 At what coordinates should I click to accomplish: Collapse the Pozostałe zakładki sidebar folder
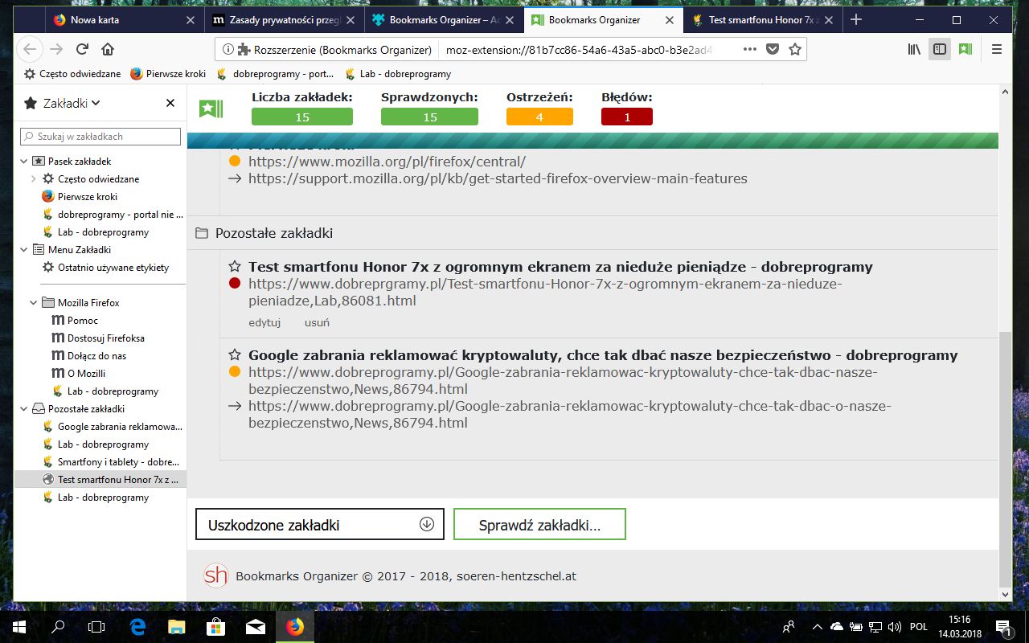[x=23, y=408]
